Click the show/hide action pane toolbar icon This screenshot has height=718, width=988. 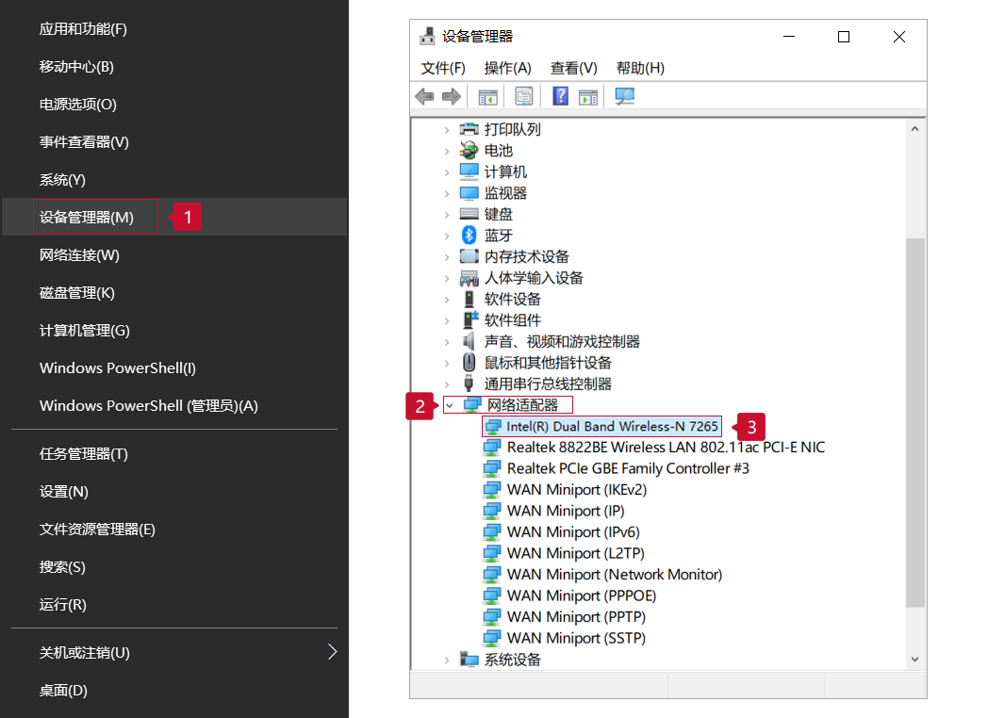(x=588, y=96)
